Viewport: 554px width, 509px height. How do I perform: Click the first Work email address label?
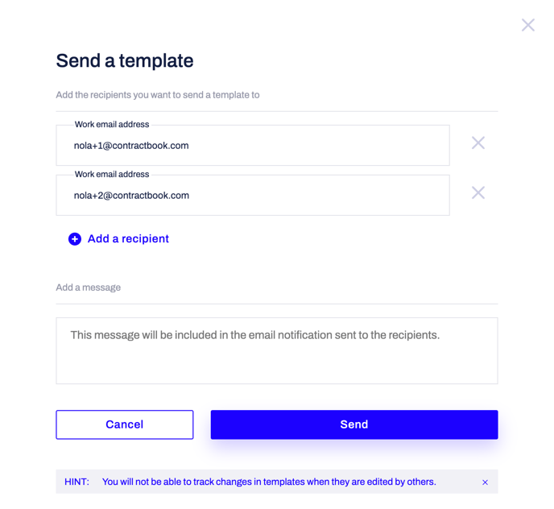click(x=112, y=124)
